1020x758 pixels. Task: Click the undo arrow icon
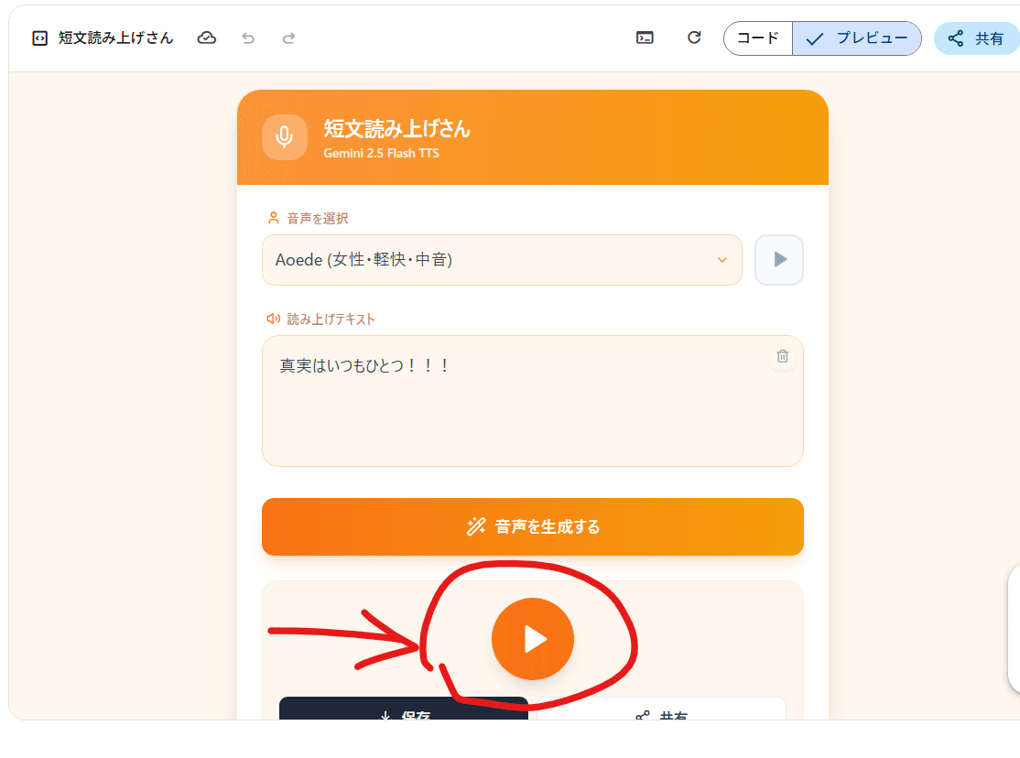tap(247, 38)
